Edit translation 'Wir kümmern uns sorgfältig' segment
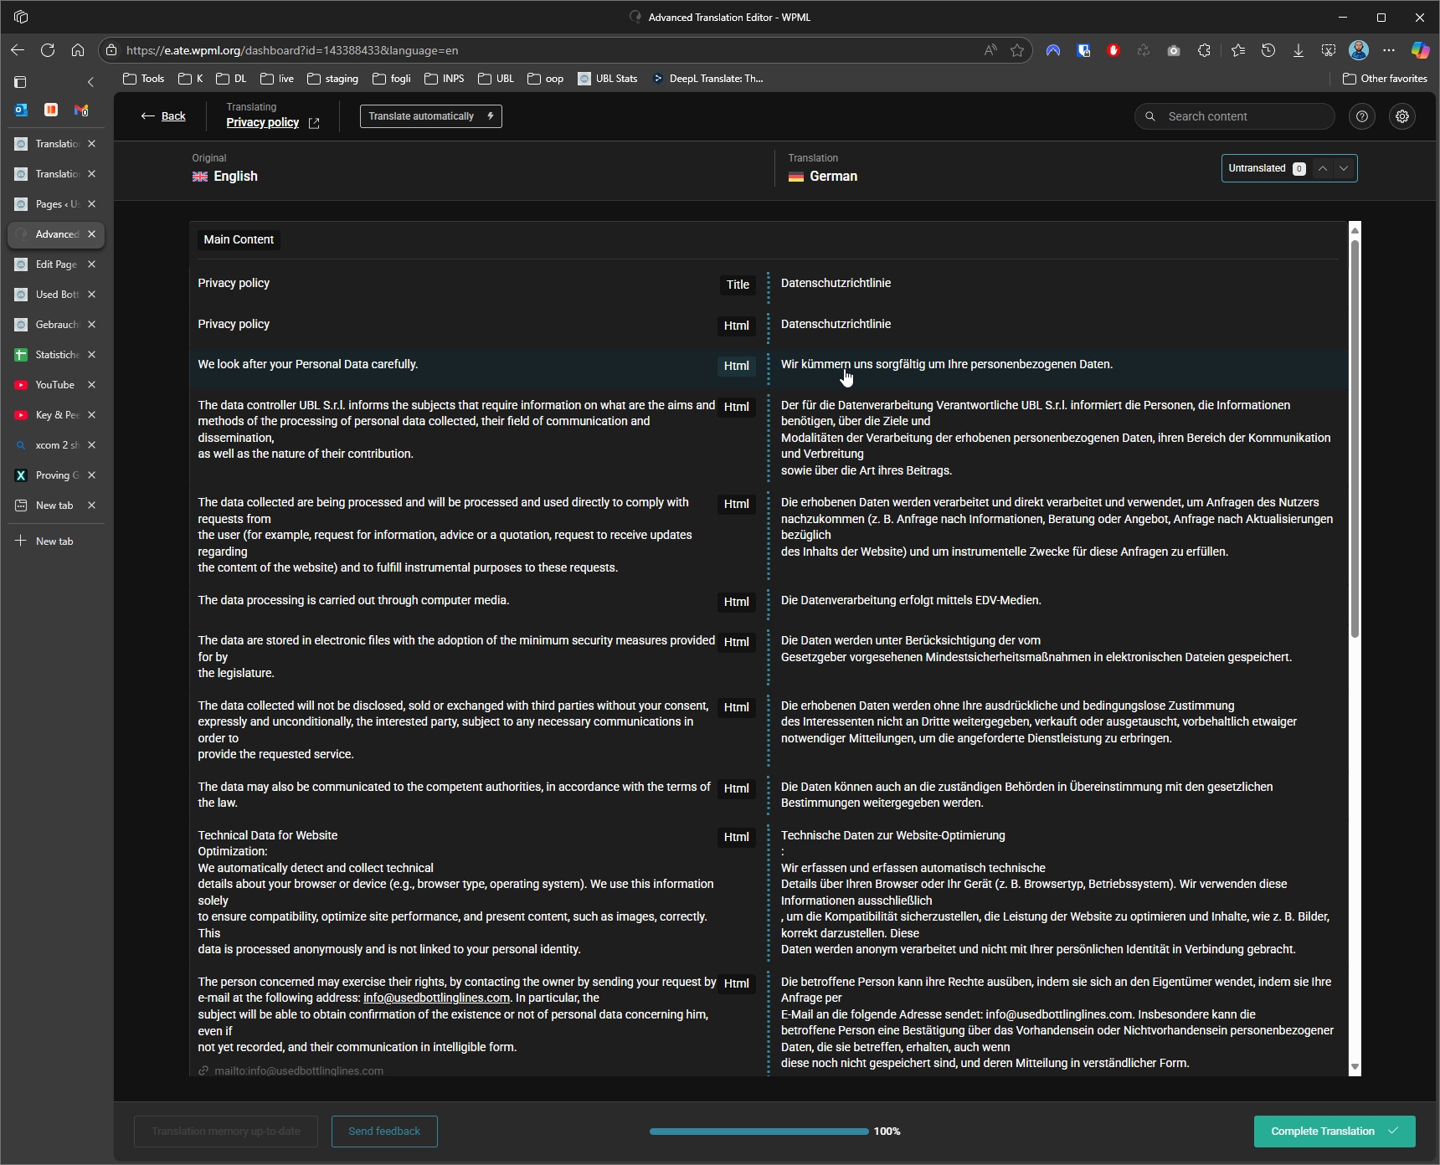1440x1165 pixels. coord(947,364)
